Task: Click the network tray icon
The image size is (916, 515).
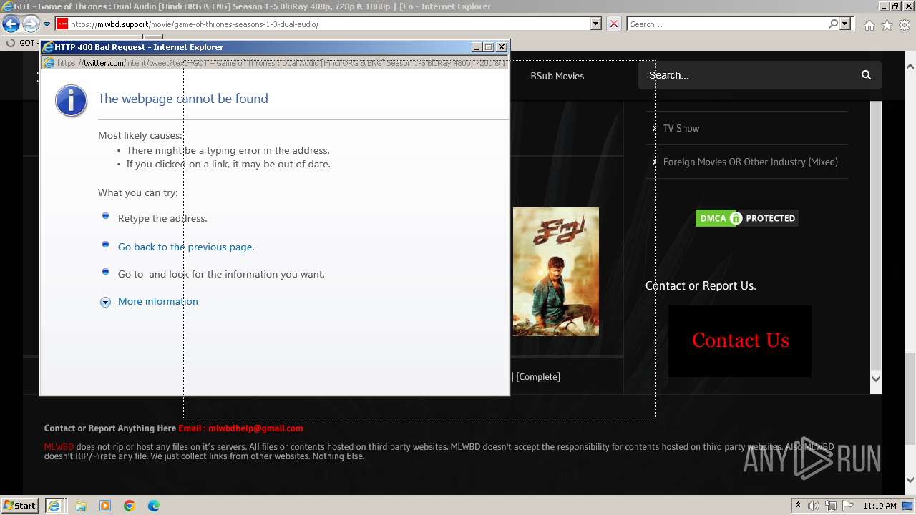Action: tap(831, 506)
